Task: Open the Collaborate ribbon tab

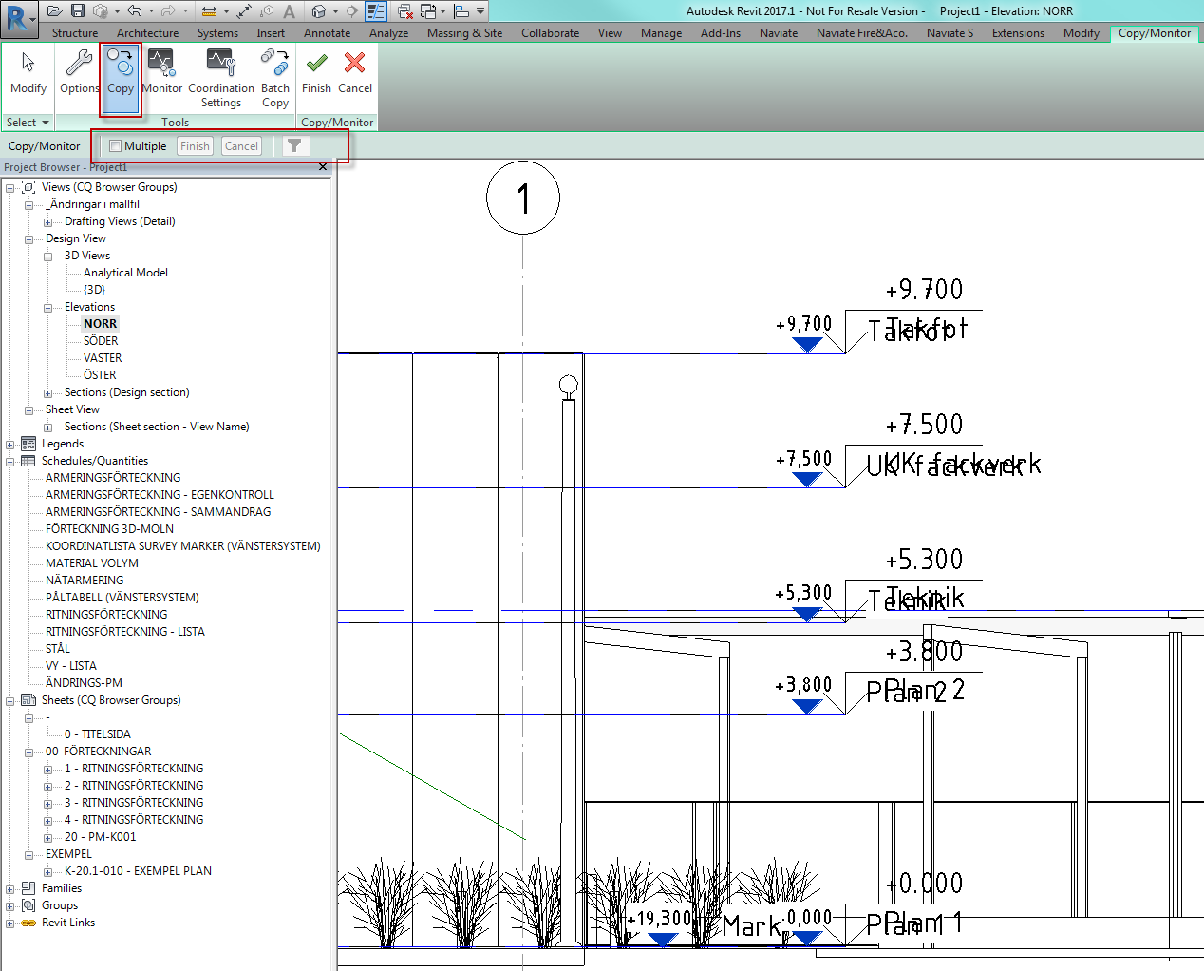Action: 550,33
